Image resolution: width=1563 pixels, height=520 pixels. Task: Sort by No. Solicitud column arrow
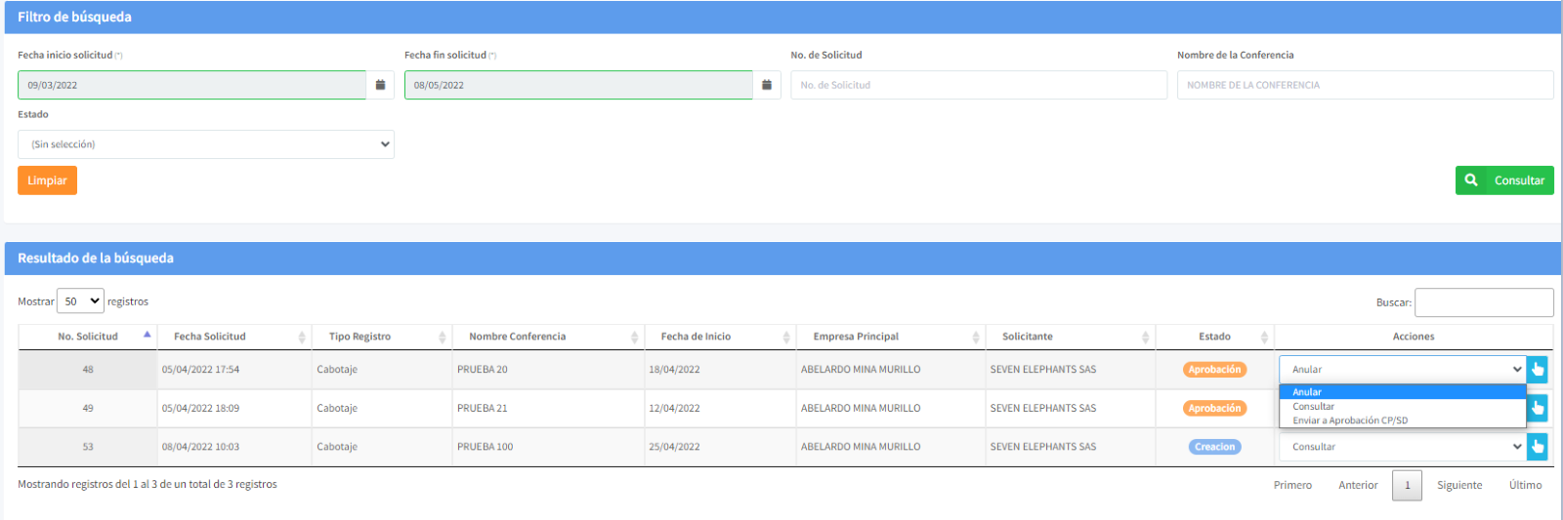pos(148,335)
